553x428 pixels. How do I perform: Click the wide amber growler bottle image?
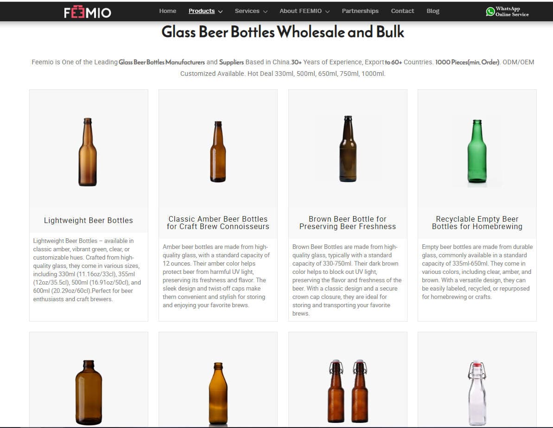coord(89,392)
